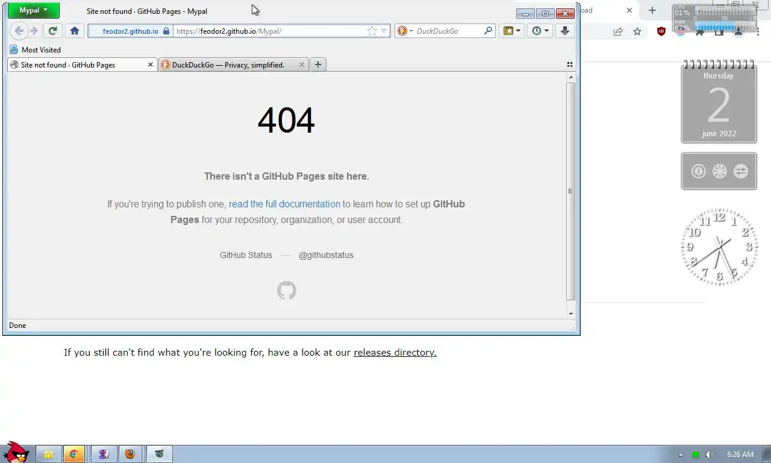Close the Chrome tab behind Mypal
Viewport: 771px width, 463px height.
click(629, 10)
